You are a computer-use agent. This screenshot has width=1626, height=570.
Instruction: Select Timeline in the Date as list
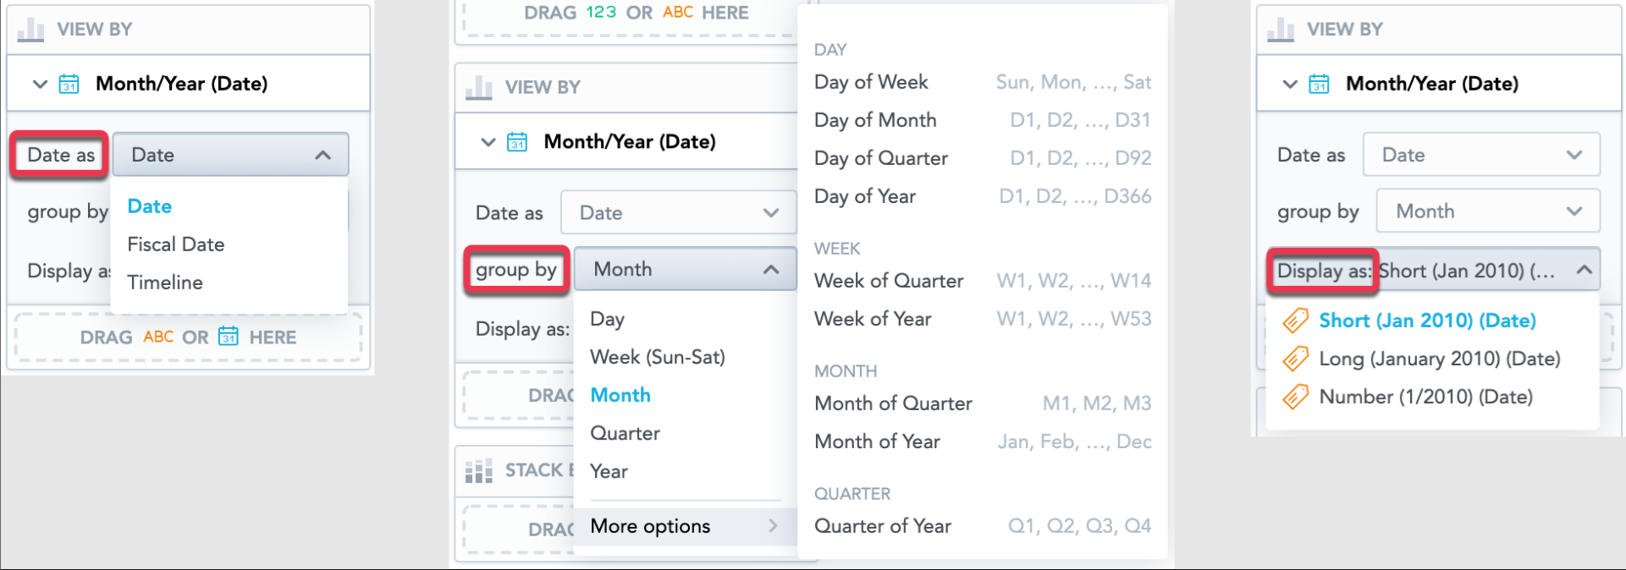point(165,282)
